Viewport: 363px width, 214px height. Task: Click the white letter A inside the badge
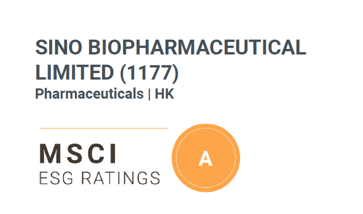pyautogui.click(x=205, y=159)
